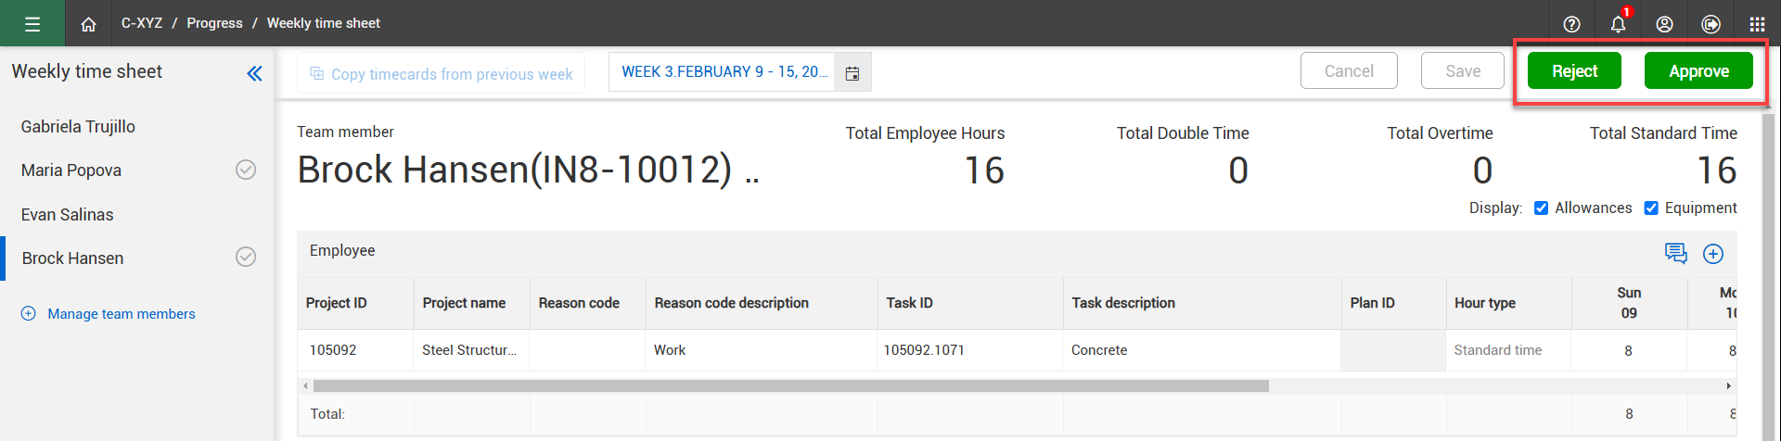Open the notifications bell
Screen dimensions: 1781x441
1618,24
